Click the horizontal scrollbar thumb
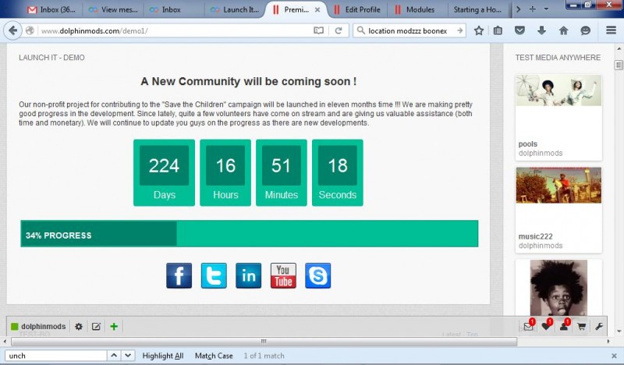Image resolution: width=624 pixels, height=365 pixels. point(264,341)
